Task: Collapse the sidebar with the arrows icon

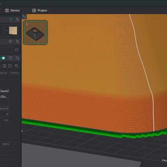Action: point(24,16)
